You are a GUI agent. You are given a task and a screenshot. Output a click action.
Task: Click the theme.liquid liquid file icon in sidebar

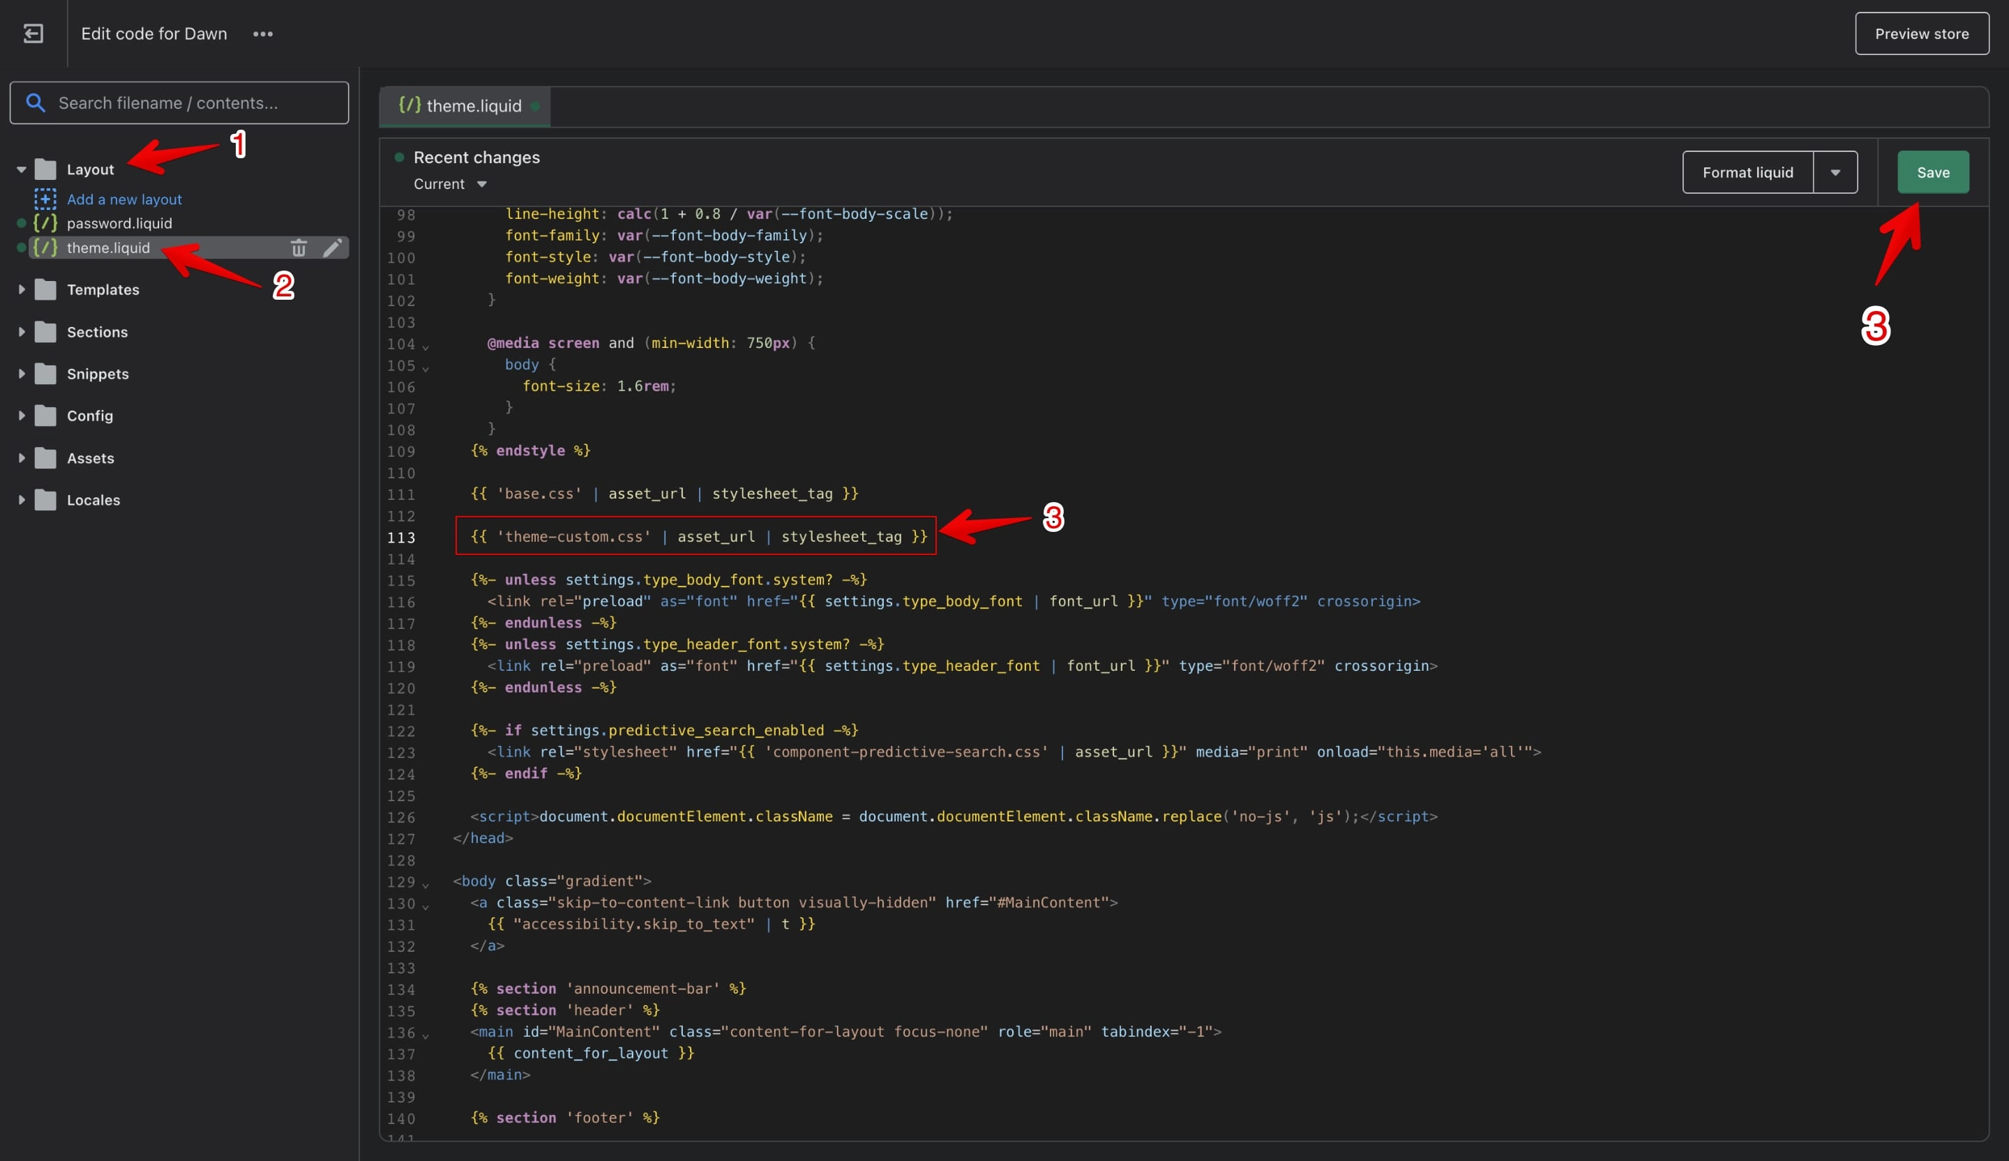coord(45,248)
